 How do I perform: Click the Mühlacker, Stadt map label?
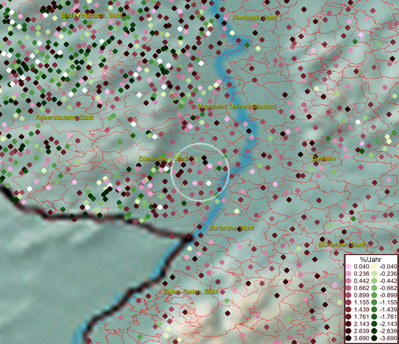coord(342,244)
